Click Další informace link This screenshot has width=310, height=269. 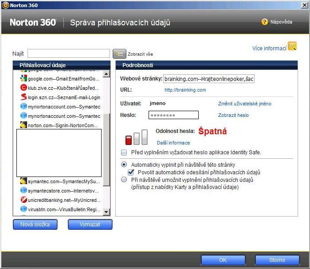click(173, 143)
